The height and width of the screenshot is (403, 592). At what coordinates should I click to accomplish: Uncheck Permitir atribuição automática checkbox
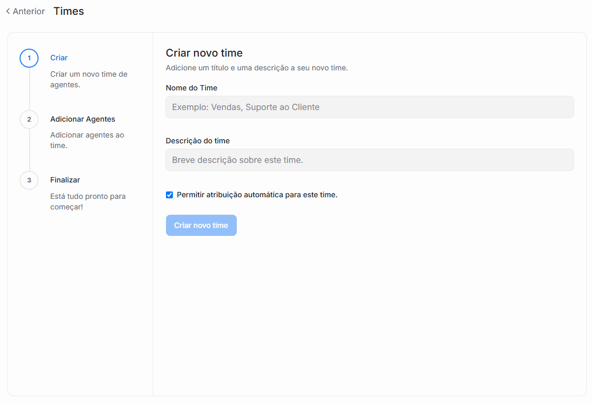pos(170,195)
